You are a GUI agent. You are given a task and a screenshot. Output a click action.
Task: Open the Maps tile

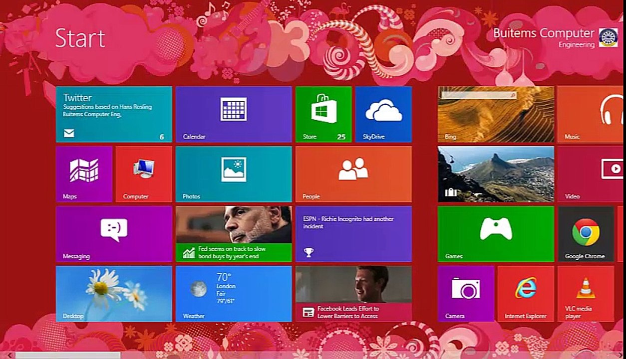(84, 174)
